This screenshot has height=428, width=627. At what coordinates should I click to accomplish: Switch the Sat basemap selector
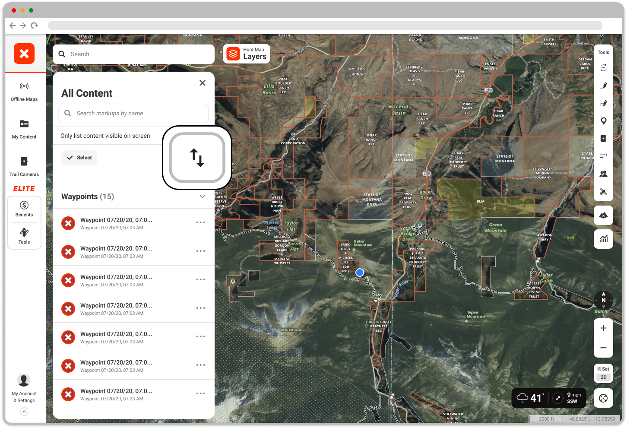point(604,369)
